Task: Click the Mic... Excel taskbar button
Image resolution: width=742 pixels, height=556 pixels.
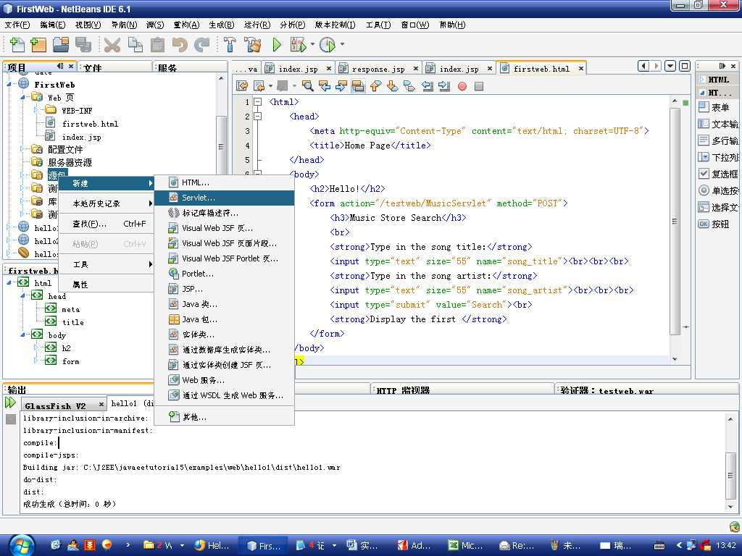Action: [x=466, y=545]
